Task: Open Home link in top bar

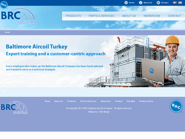Action: click(x=132, y=3)
